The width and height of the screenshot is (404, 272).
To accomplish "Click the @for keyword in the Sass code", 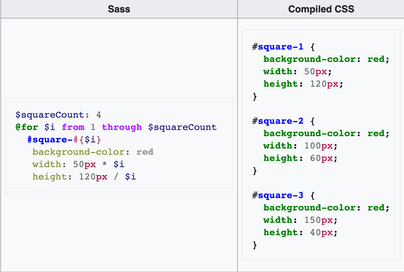I will click(x=27, y=127).
